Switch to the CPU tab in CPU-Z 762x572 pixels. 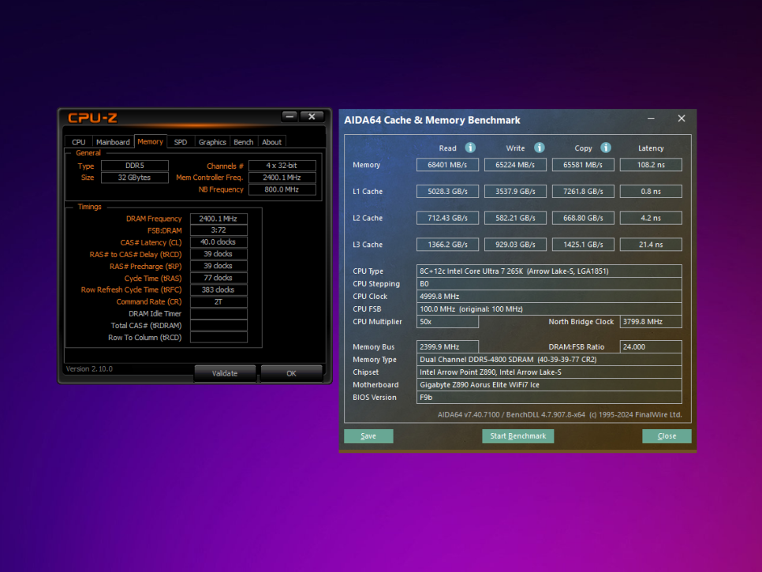79,142
